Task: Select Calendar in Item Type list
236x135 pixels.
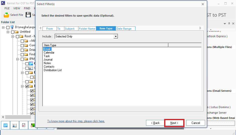Action: (x=49, y=53)
